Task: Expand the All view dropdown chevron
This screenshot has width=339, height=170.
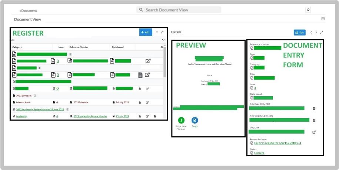Action: (163, 40)
